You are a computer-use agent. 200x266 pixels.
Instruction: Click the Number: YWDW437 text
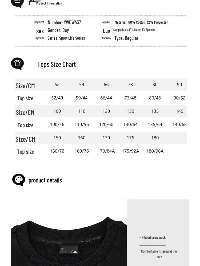(x=64, y=22)
